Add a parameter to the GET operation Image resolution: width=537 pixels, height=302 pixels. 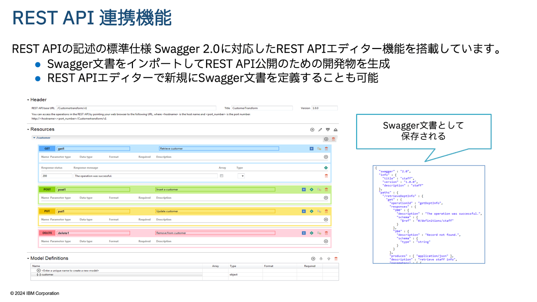click(326, 157)
